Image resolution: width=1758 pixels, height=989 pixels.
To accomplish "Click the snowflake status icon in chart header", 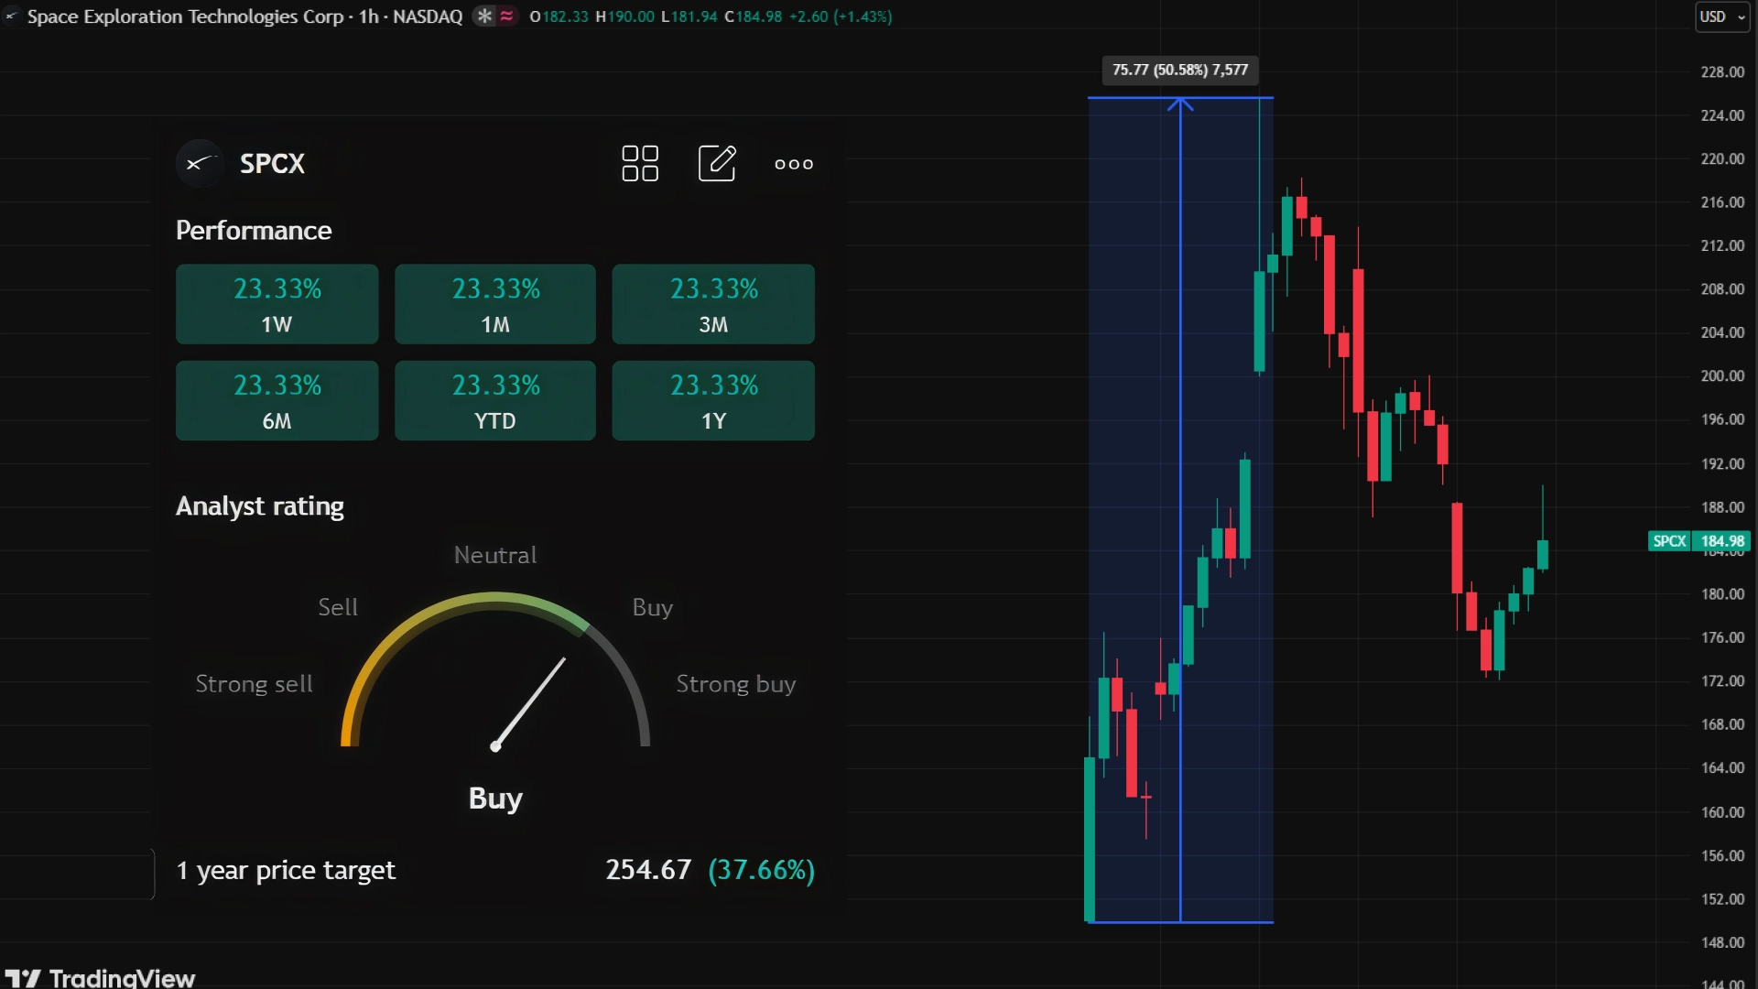I will pyautogui.click(x=484, y=16).
